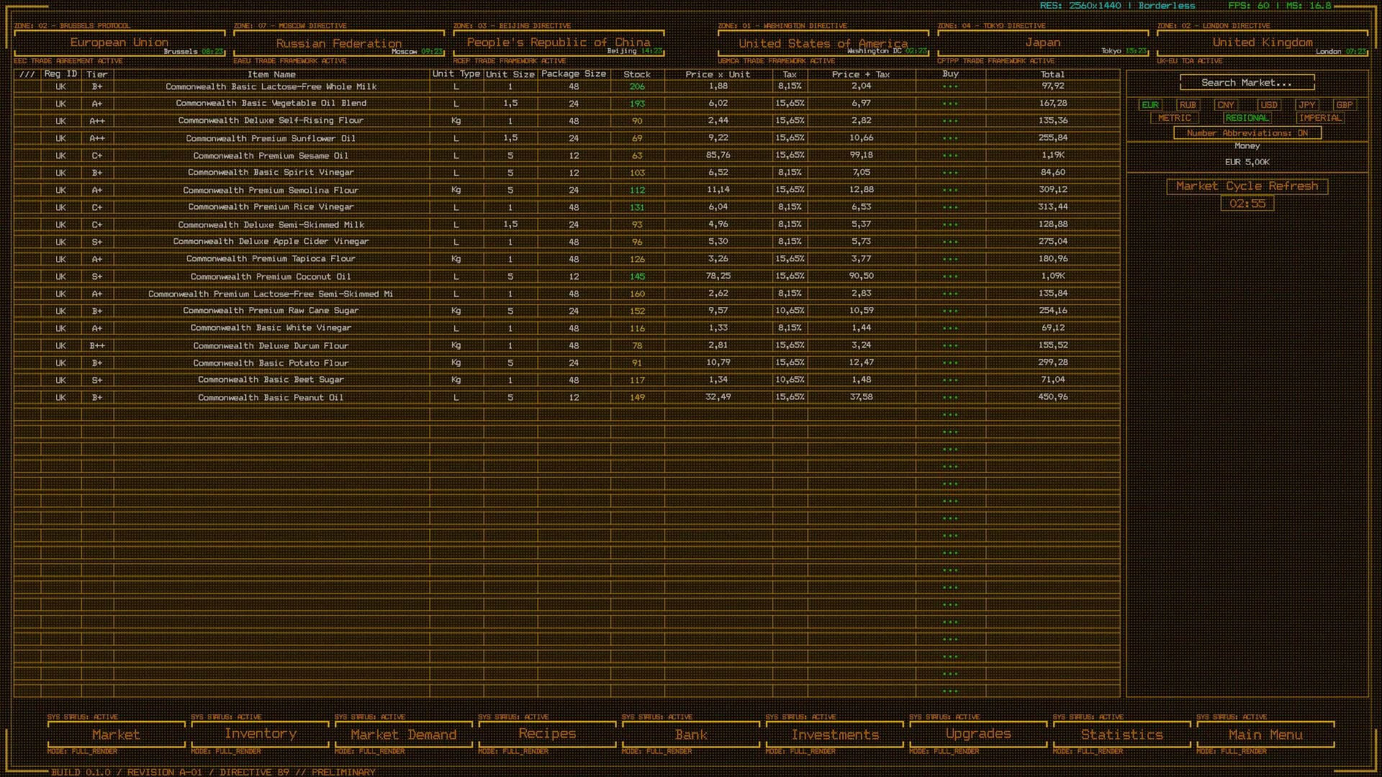Open buy dots for Basic Peanut Oil
This screenshot has height=777, width=1382.
coord(950,397)
